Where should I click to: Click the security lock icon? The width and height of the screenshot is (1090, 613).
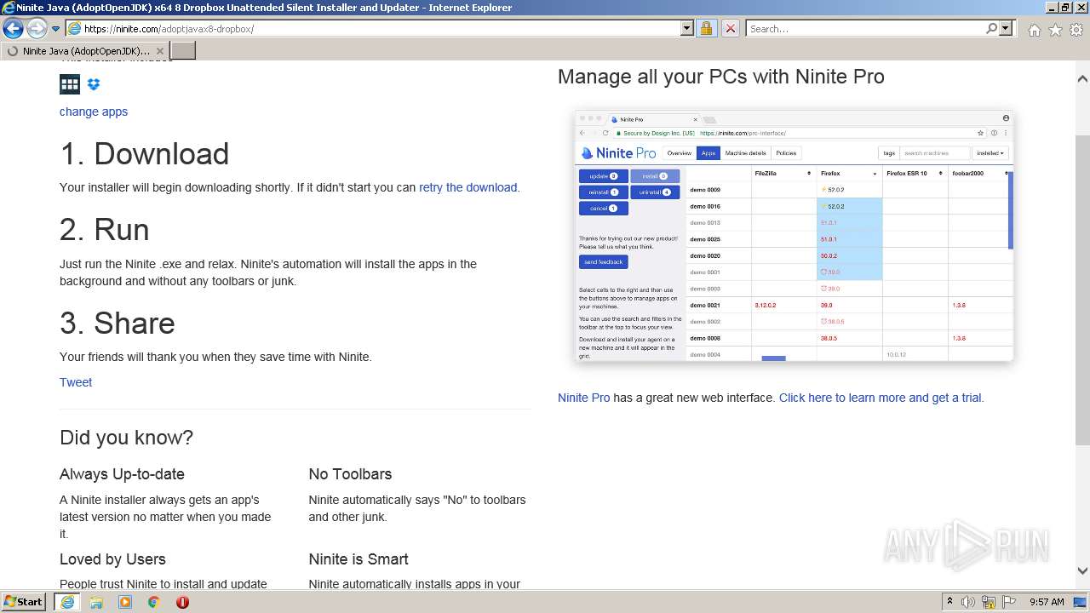pos(706,28)
